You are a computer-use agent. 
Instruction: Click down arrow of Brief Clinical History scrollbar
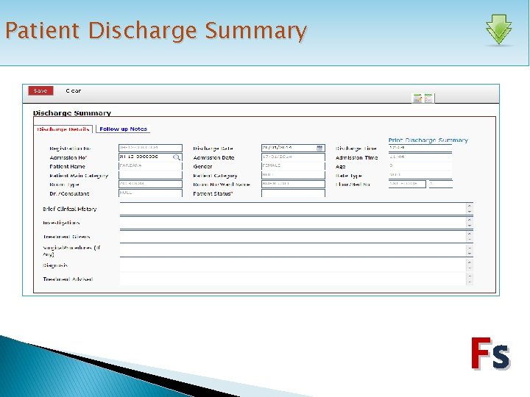pyautogui.click(x=470, y=212)
